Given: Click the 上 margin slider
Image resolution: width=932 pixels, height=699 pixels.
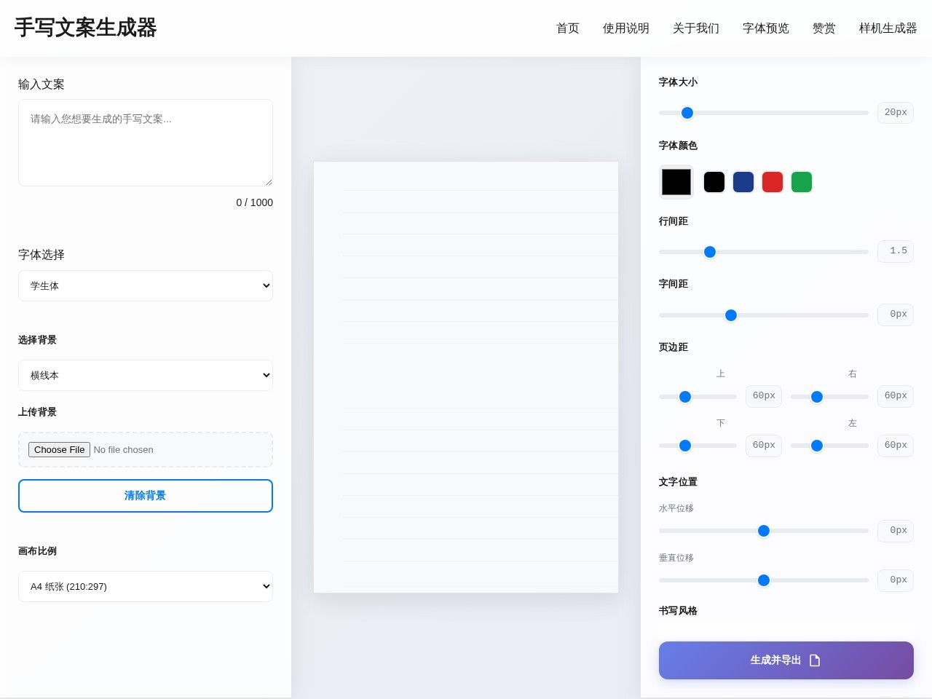Looking at the screenshot, I should click(x=698, y=397).
